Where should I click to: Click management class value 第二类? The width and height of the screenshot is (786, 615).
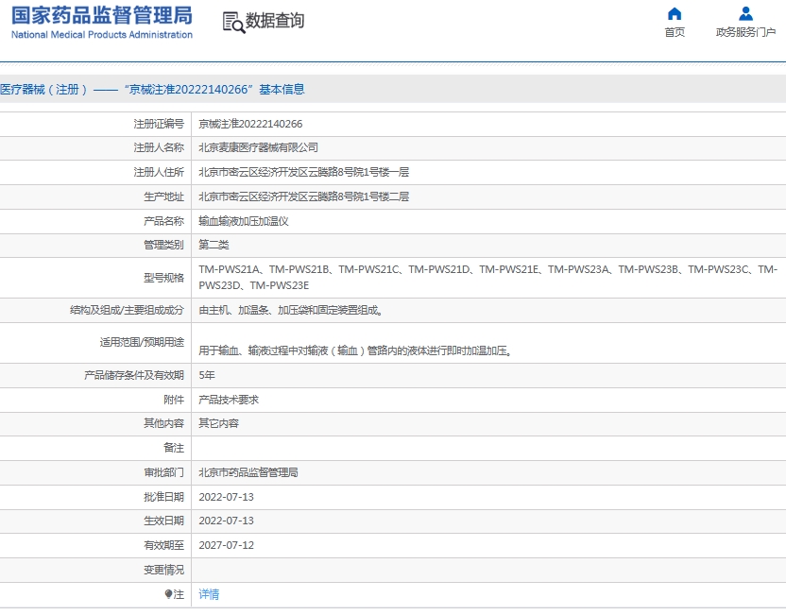214,245
